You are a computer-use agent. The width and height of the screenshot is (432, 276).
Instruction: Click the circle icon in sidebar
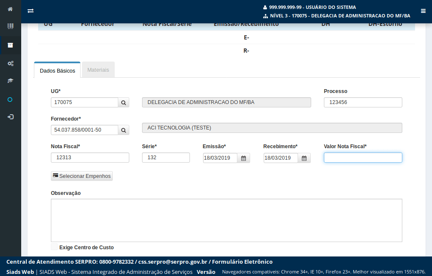10,100
